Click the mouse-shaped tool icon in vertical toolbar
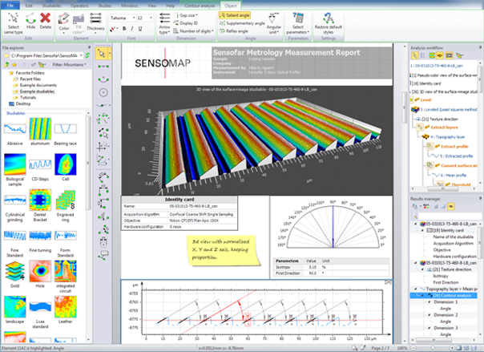484x352 pixels. (x=103, y=242)
